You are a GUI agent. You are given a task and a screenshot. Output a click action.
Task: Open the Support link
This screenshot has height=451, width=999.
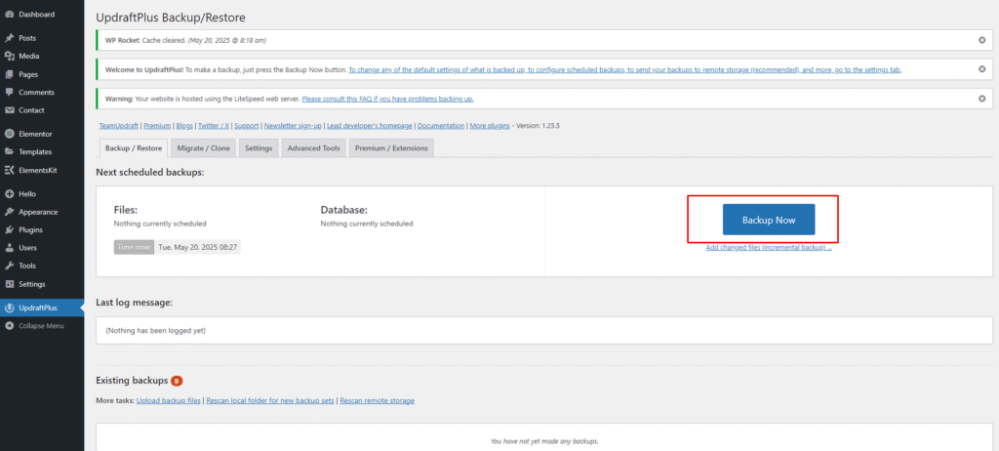(x=247, y=126)
